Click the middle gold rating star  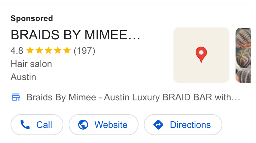(x=48, y=50)
